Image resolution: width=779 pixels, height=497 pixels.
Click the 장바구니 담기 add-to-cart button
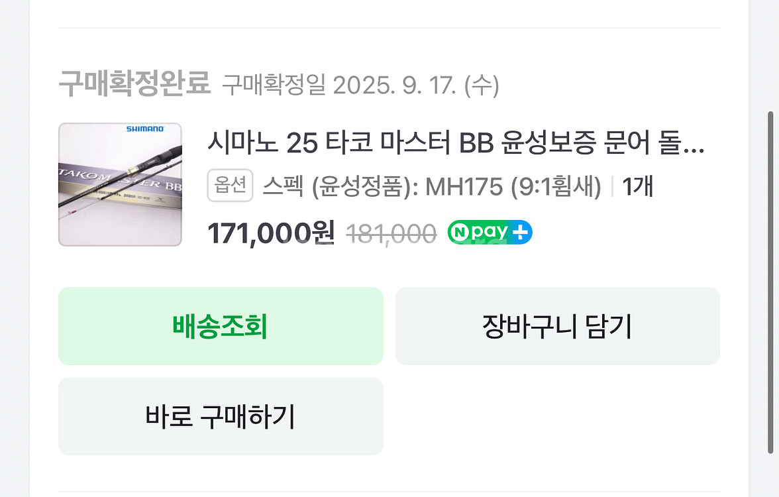(x=558, y=326)
